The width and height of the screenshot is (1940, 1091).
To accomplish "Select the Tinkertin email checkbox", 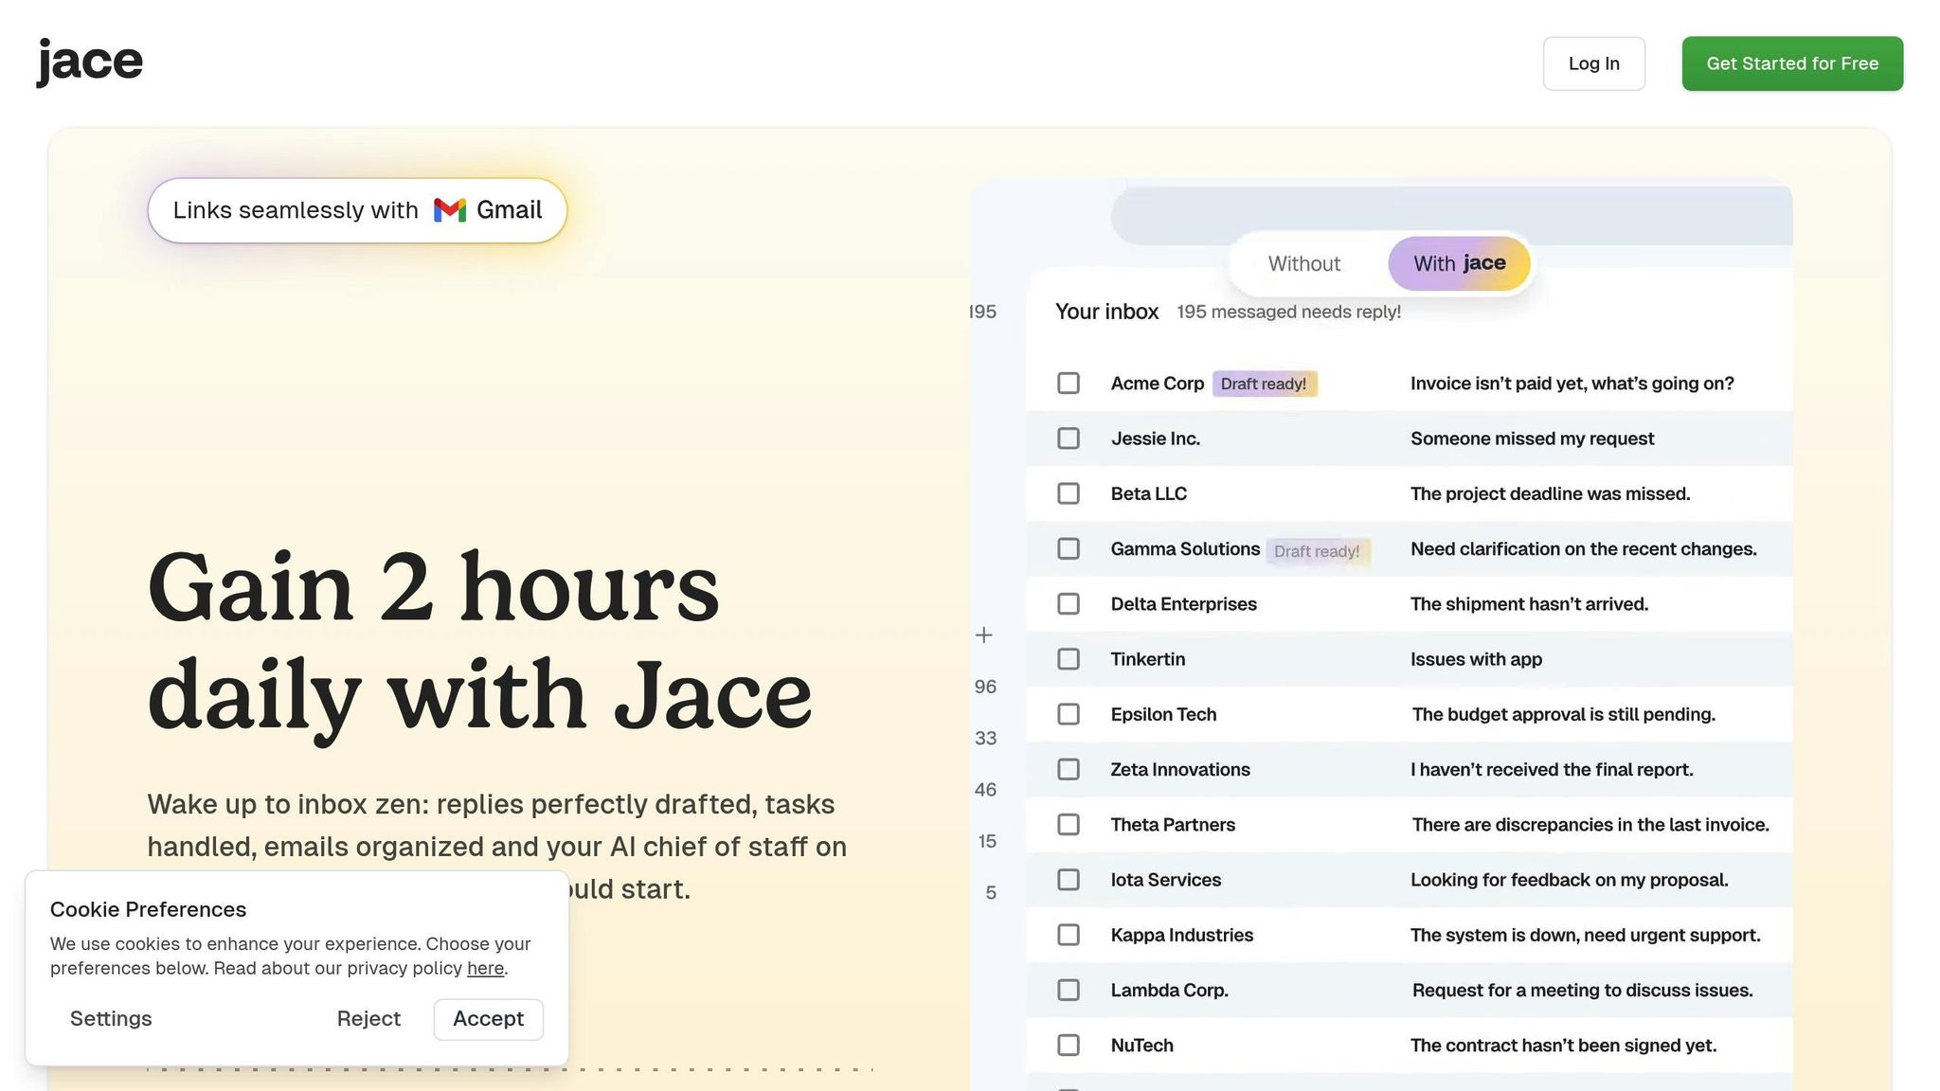I will 1069,659.
